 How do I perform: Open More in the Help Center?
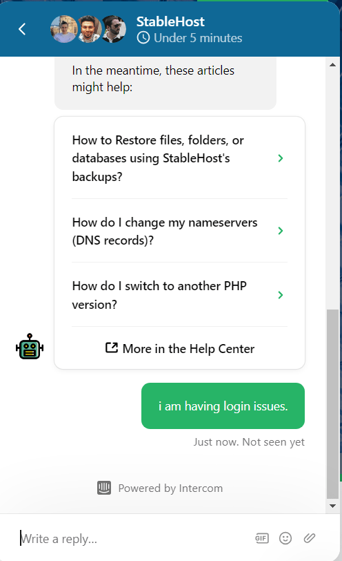click(x=179, y=348)
